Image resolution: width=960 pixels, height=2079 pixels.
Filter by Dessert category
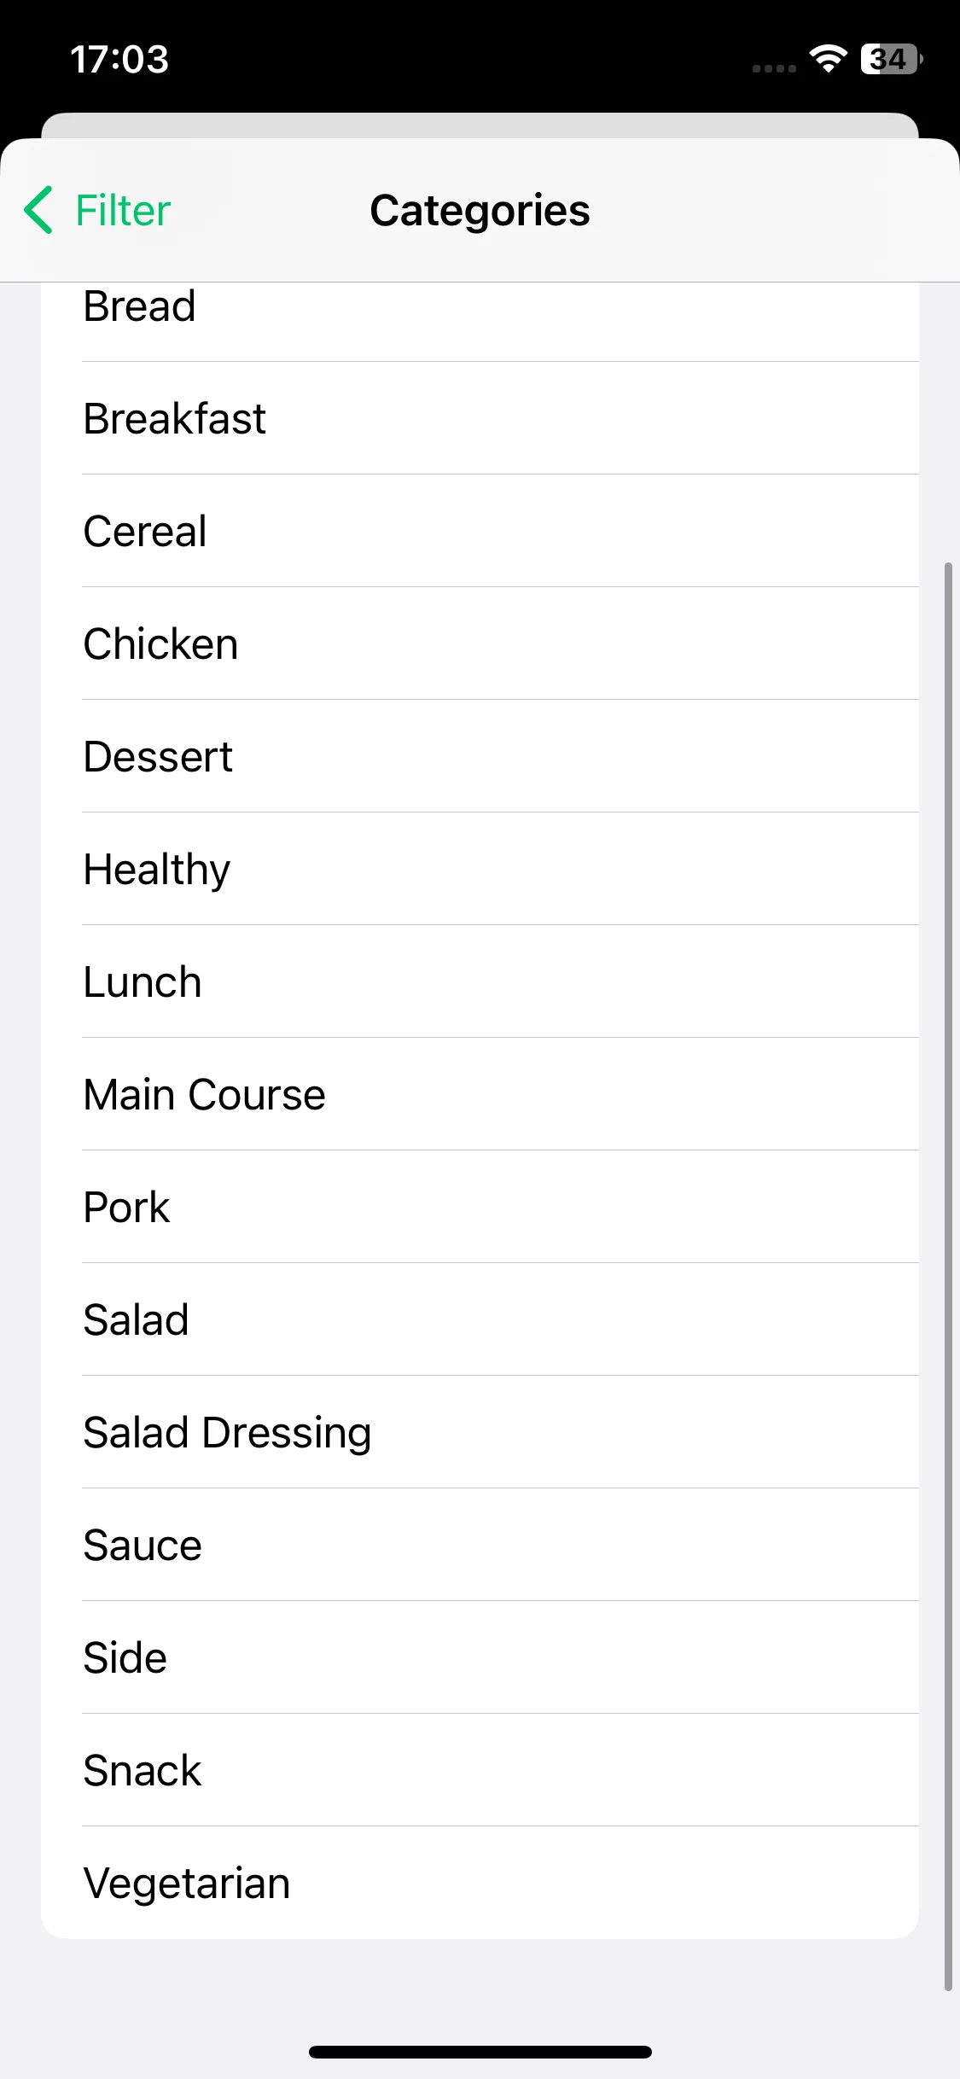point(480,756)
